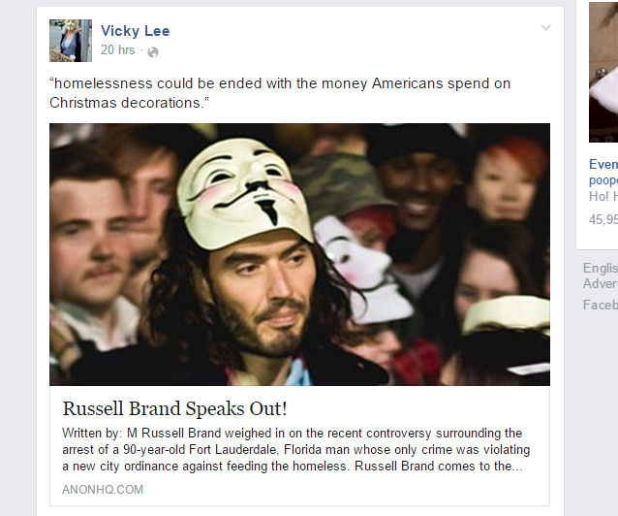Select the English language footer link

coord(601,268)
